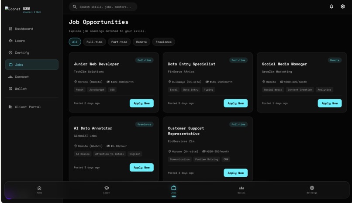Viewport: 352px width, 203px height.
Task: Open Learn from sidebar menu
Action: pos(31,41)
